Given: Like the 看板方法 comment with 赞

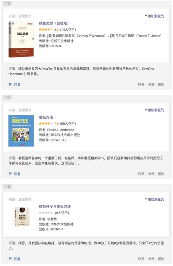Looking at the screenshot, I should [10, 174].
